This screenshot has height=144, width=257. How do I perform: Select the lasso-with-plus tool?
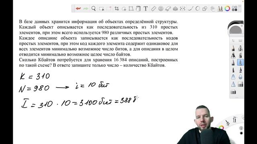point(124,9)
